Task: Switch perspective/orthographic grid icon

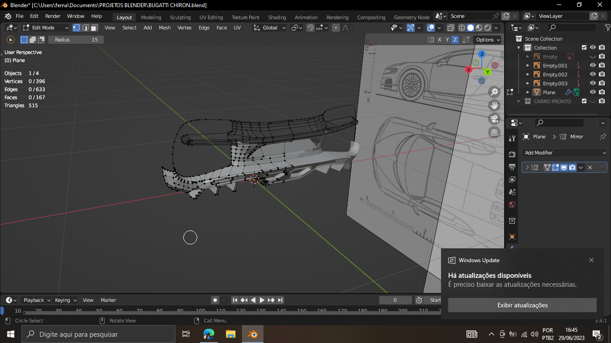Action: click(x=494, y=132)
